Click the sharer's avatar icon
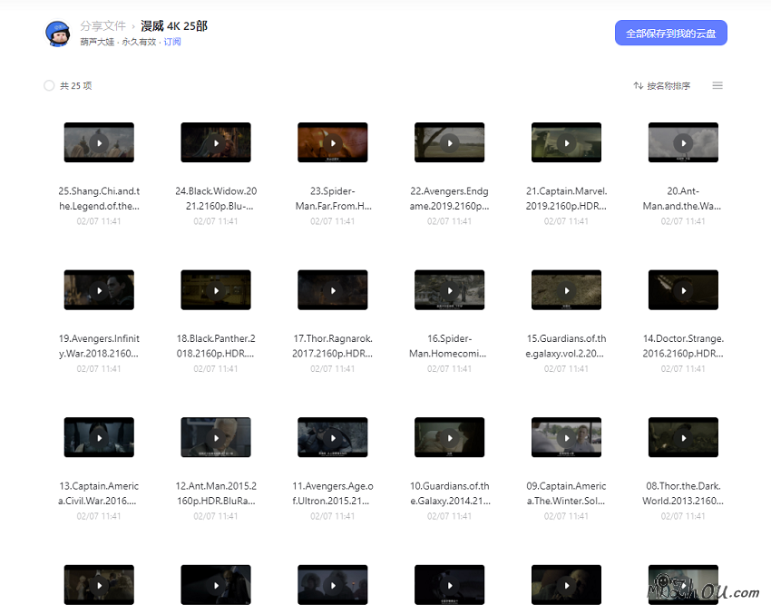 pos(57,34)
